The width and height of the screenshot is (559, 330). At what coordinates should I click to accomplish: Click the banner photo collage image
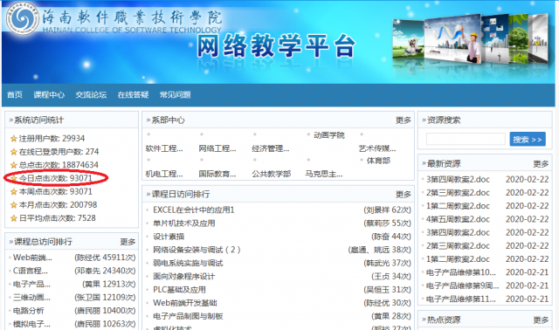(x=471, y=40)
